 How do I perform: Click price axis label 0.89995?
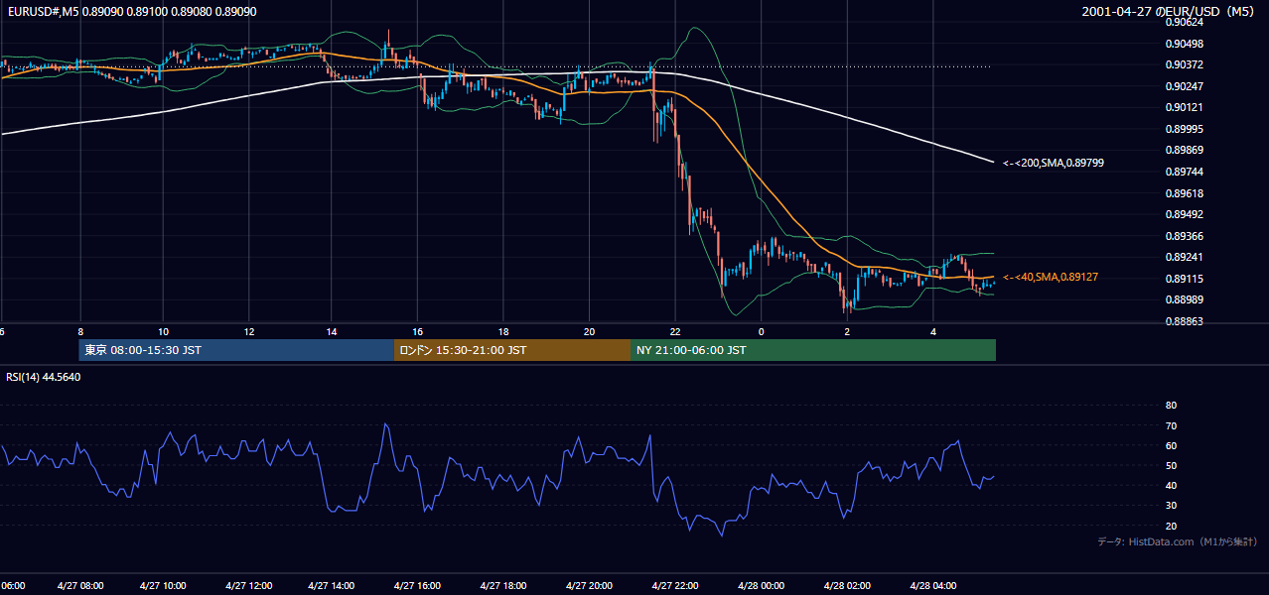point(1186,129)
